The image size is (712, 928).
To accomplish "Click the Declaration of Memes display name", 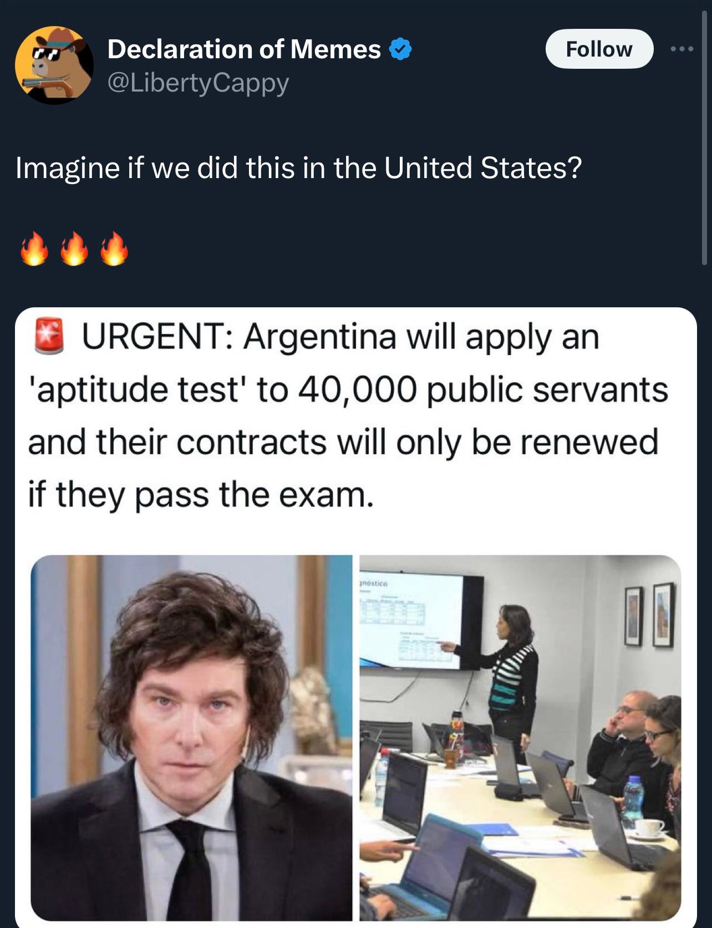I will pyautogui.click(x=244, y=49).
